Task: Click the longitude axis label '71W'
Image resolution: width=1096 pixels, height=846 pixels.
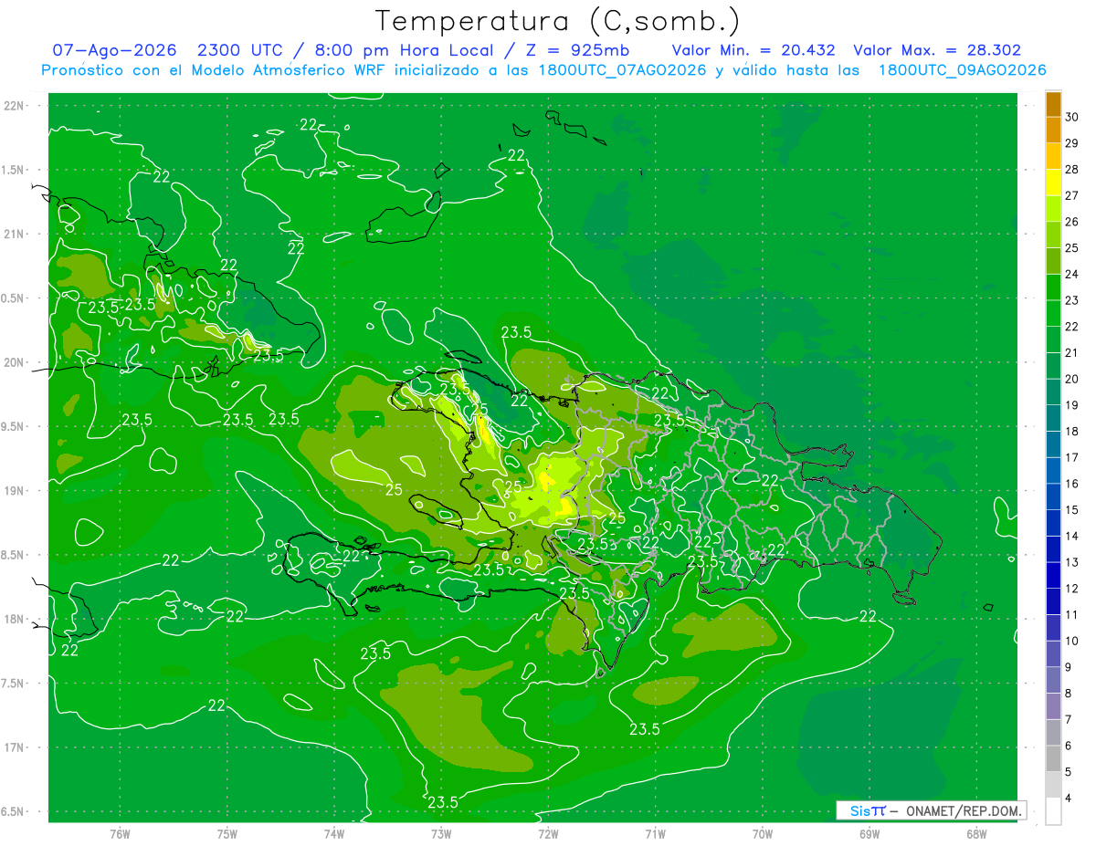Action: tap(655, 833)
